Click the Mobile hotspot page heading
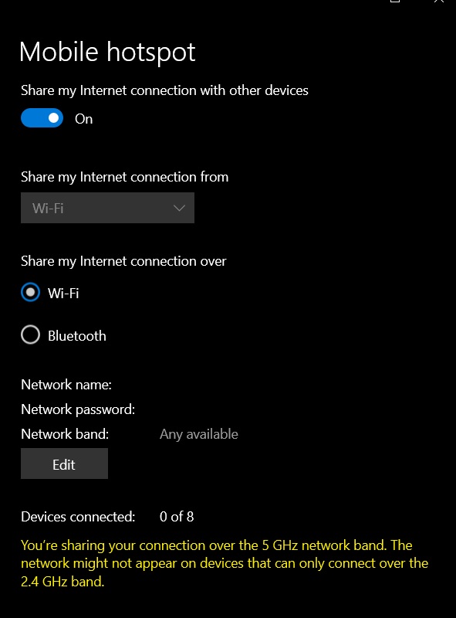Screen dimensions: 456x618 [x=107, y=52]
